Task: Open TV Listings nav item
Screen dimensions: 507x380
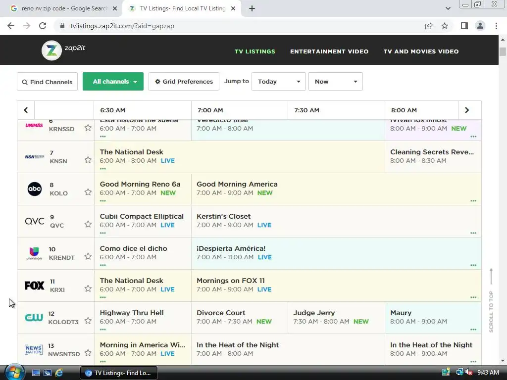Action: pyautogui.click(x=255, y=51)
